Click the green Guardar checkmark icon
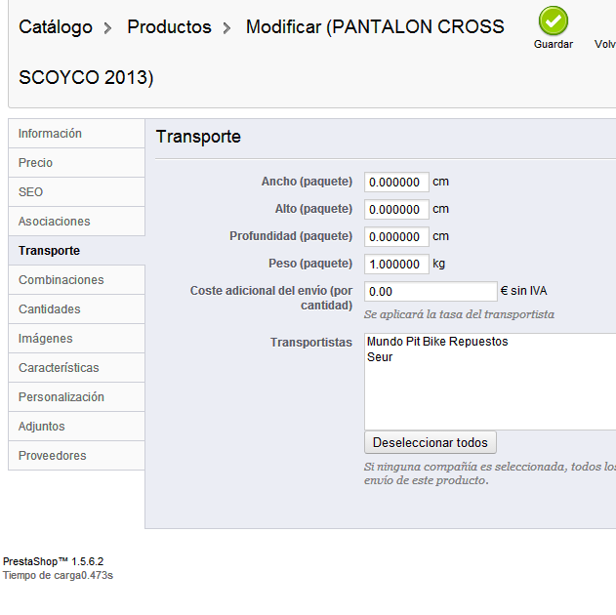The image size is (616, 615). pos(554,21)
